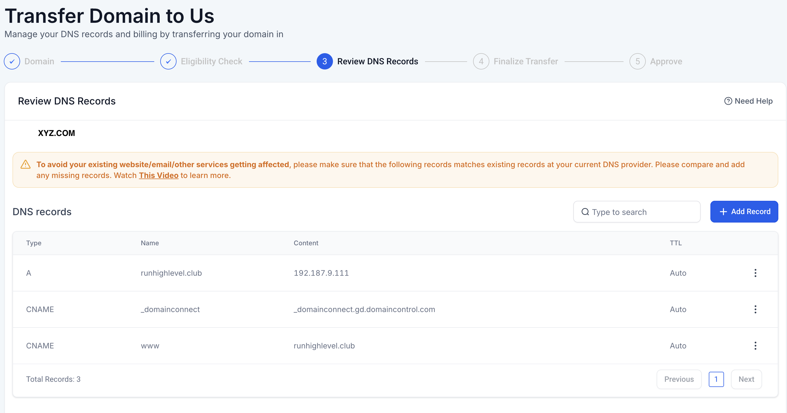
Task: Go to the Finalize Transfer step
Action: point(525,61)
